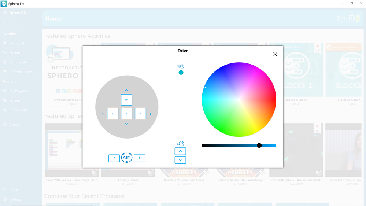Click the AIM heading icon
366x206 pixels.
tap(127, 158)
